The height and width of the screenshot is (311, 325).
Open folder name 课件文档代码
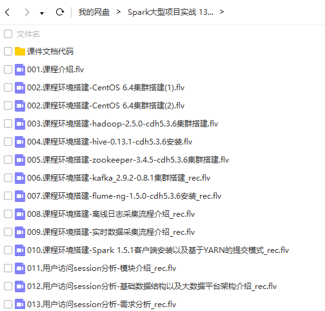pyautogui.click(x=50, y=52)
